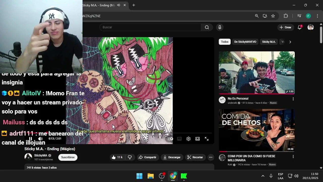
Task: Mute the tab via its speaker icon
Action: [x=119, y=5]
